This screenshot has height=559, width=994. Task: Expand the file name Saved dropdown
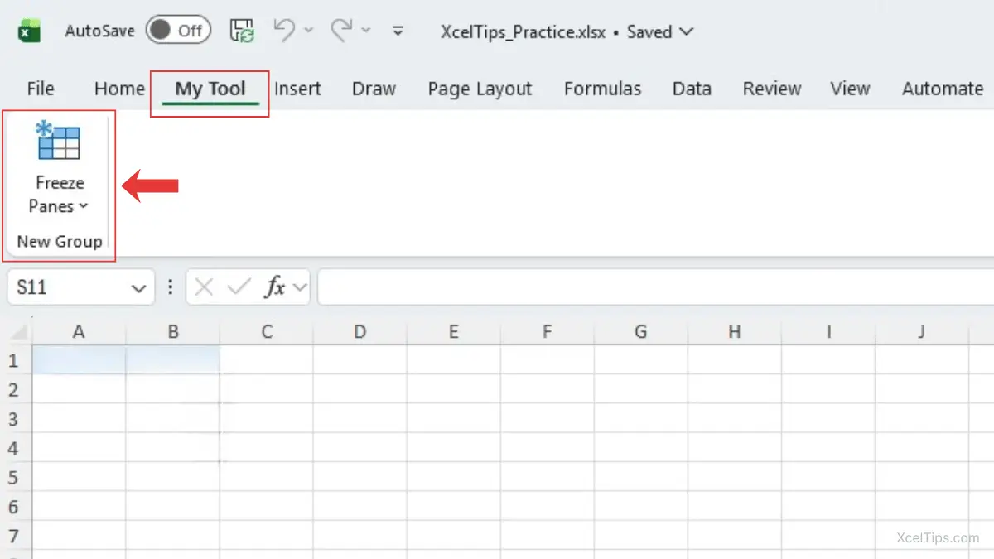[685, 32]
